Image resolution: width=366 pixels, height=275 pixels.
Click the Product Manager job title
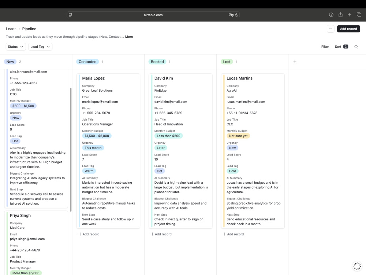point(23,261)
